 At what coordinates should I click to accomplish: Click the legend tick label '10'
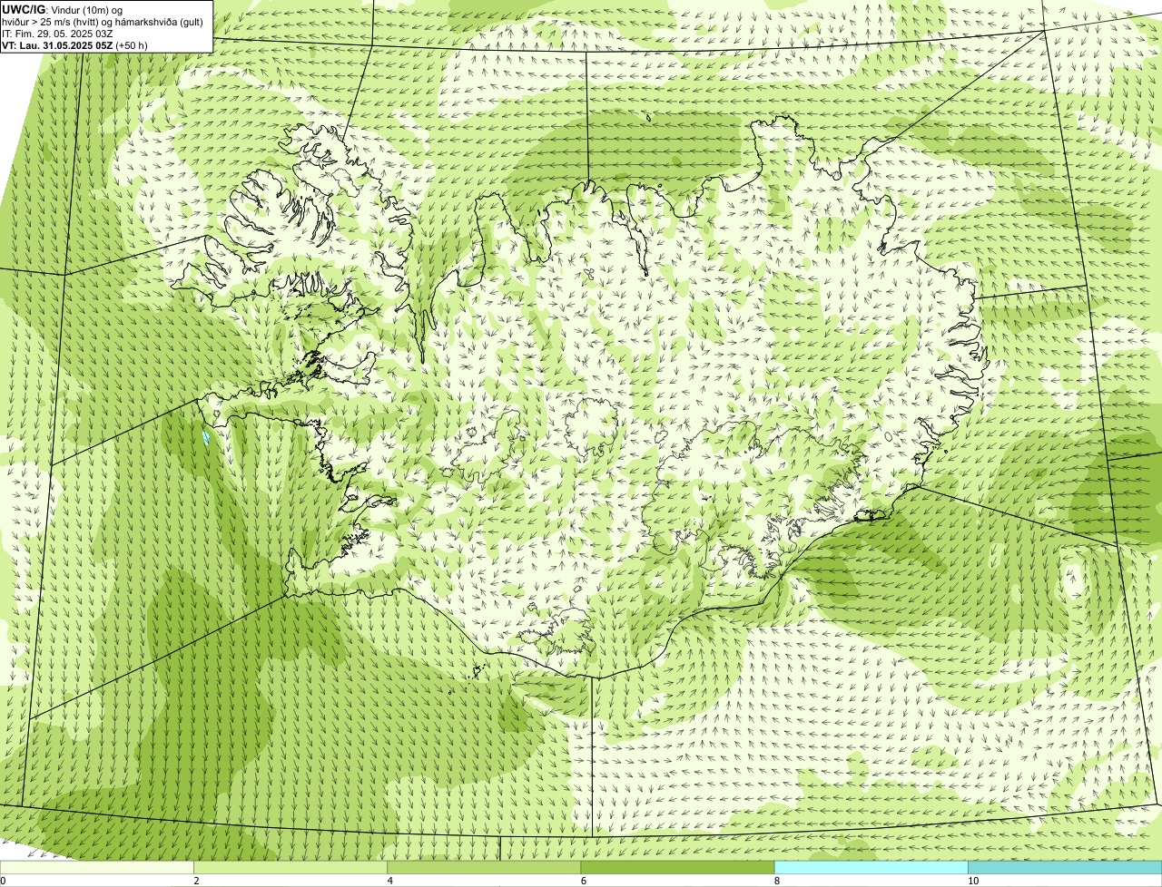973,881
